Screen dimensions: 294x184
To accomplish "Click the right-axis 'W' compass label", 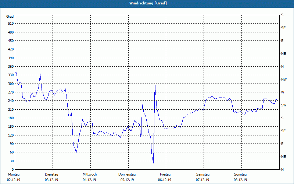I will coord(283,92).
